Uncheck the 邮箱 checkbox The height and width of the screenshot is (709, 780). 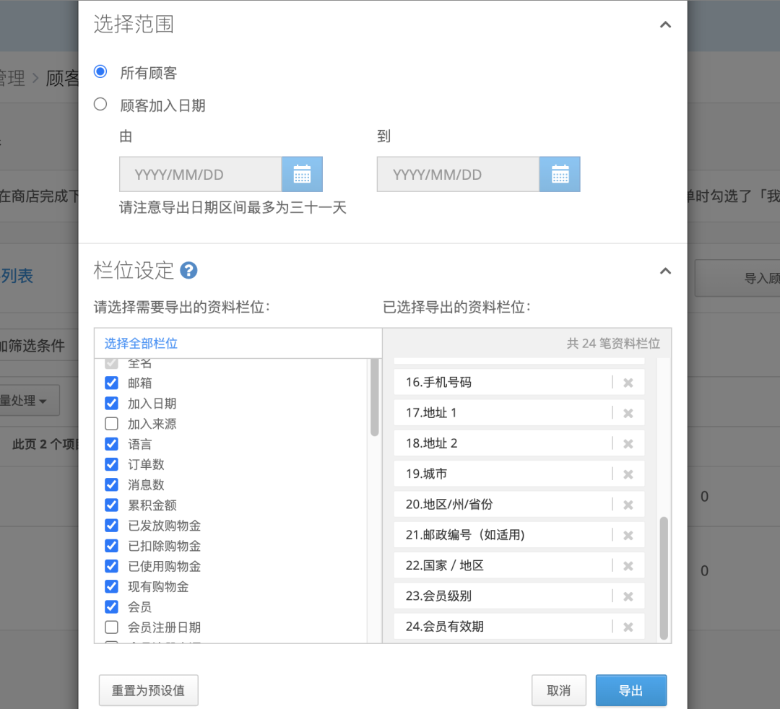click(x=110, y=383)
